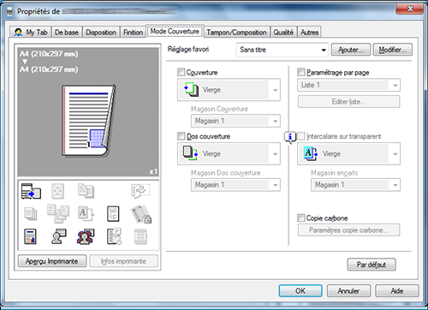Click the document with clock icon

click(x=115, y=236)
